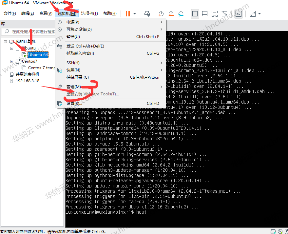Screen dimensions: 288x234
Task: Click the disc icon beside 可移动设备(D)
Action: (60, 29)
